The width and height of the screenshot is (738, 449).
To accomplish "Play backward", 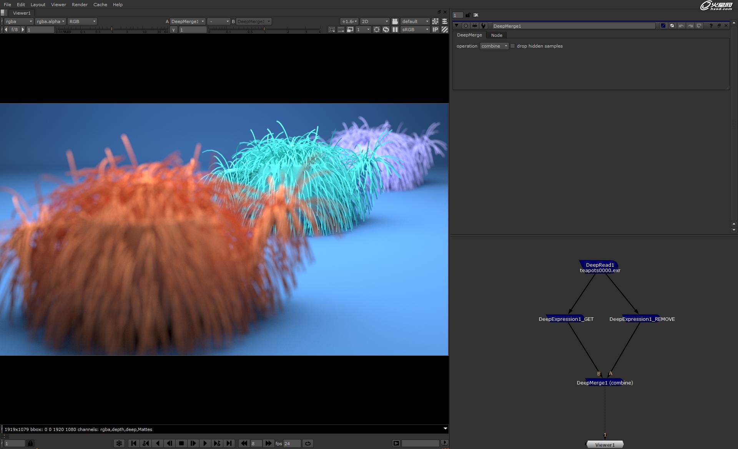I will [158, 443].
